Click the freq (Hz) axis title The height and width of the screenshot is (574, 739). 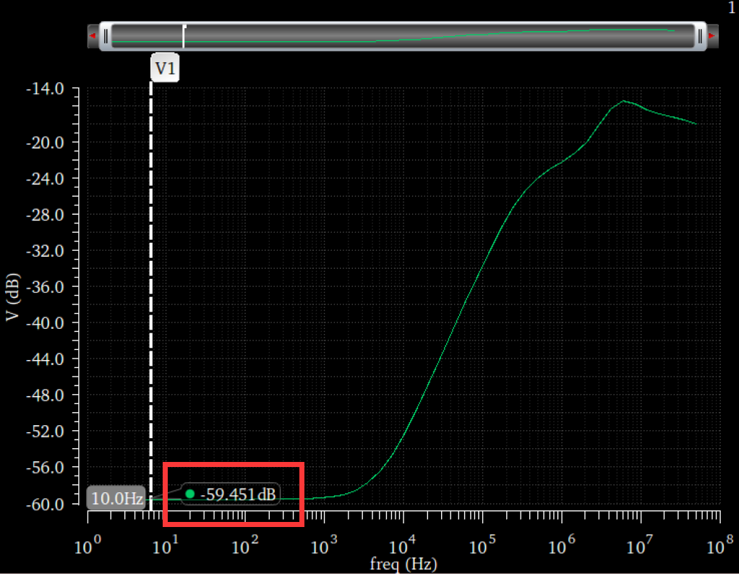(403, 564)
